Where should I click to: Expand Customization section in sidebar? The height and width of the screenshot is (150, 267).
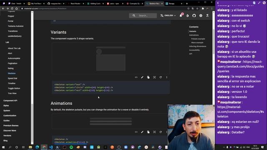click(x=10, y=116)
